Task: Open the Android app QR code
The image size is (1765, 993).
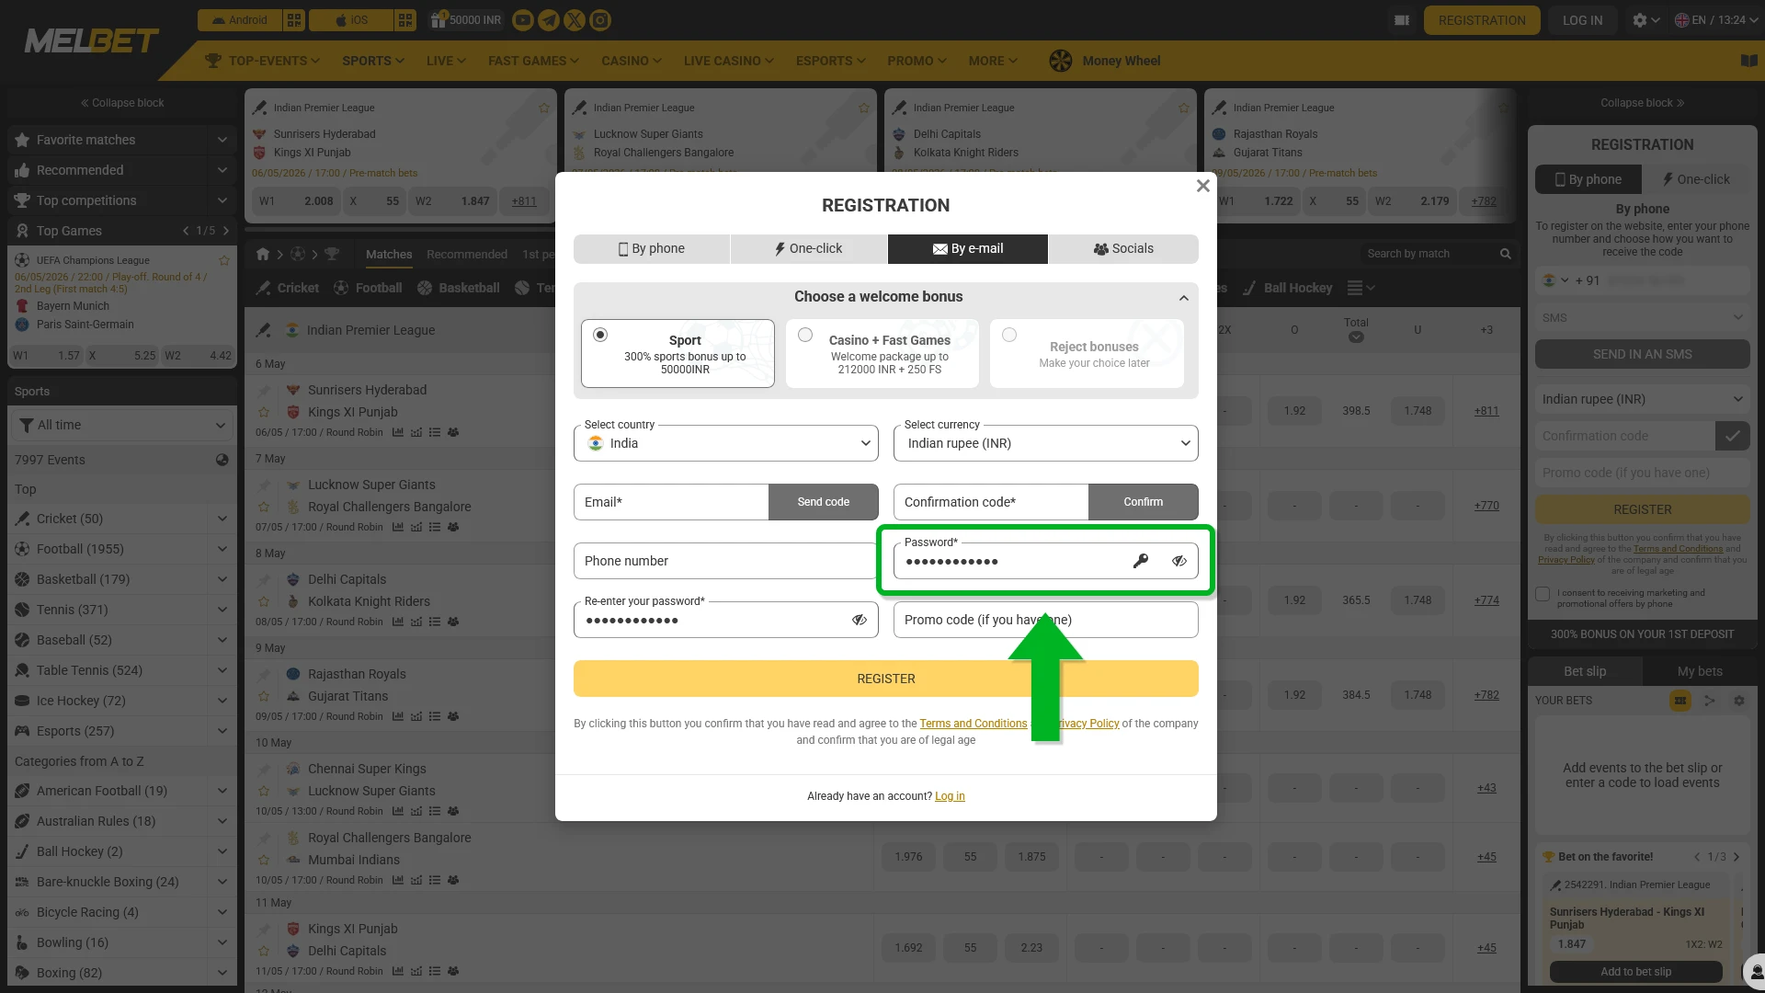Action: 293,20
